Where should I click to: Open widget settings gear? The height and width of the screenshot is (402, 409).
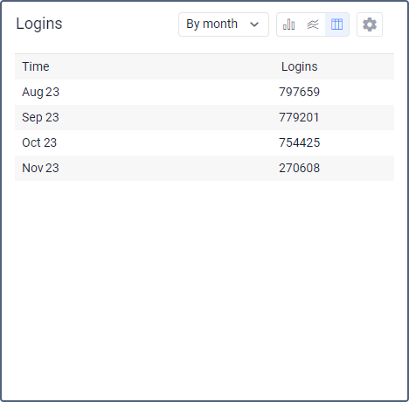pos(370,24)
